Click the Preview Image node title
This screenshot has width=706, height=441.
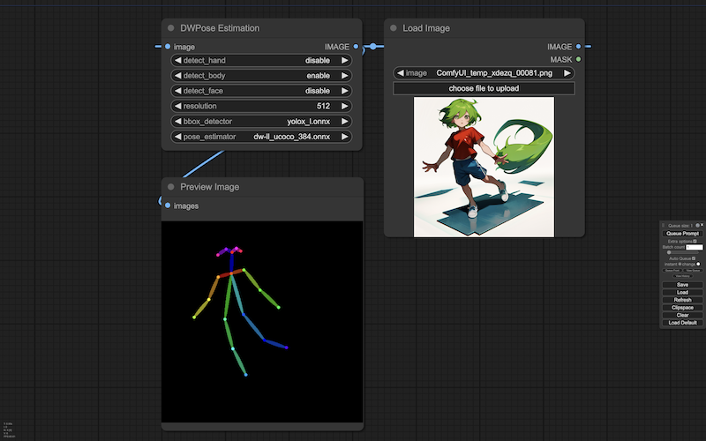point(209,187)
